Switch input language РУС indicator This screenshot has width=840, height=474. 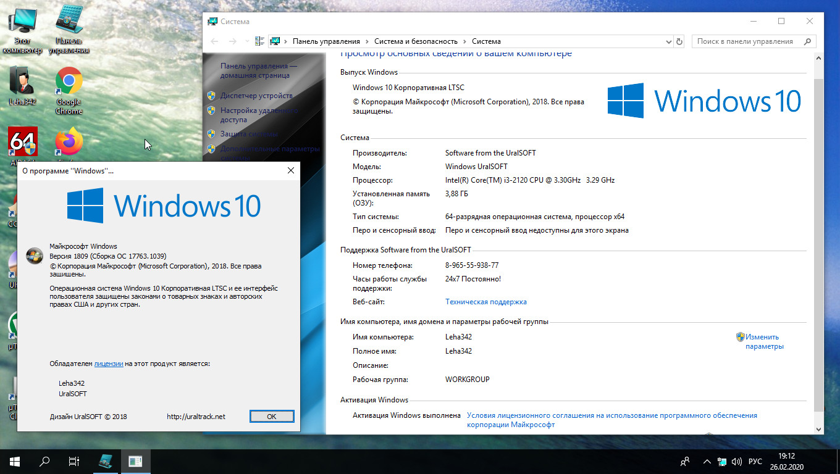point(755,461)
